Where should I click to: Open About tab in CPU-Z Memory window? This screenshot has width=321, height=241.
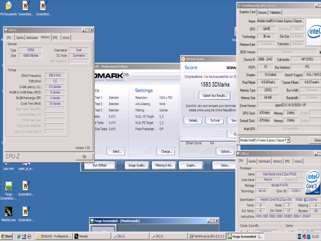pos(66,38)
